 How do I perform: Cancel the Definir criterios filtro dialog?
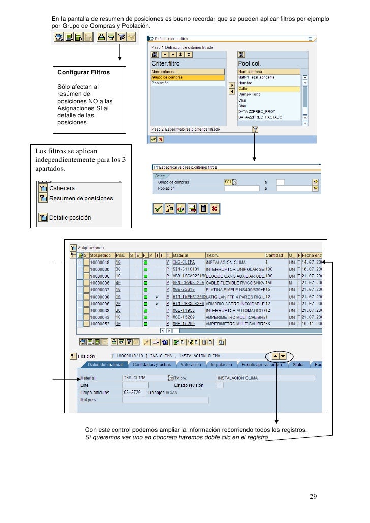(x=160, y=140)
